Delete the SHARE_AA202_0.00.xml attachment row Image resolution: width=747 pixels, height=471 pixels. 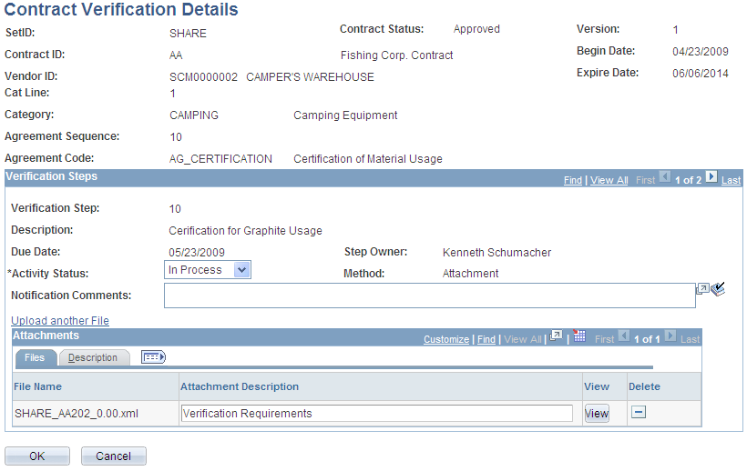pyautogui.click(x=639, y=412)
